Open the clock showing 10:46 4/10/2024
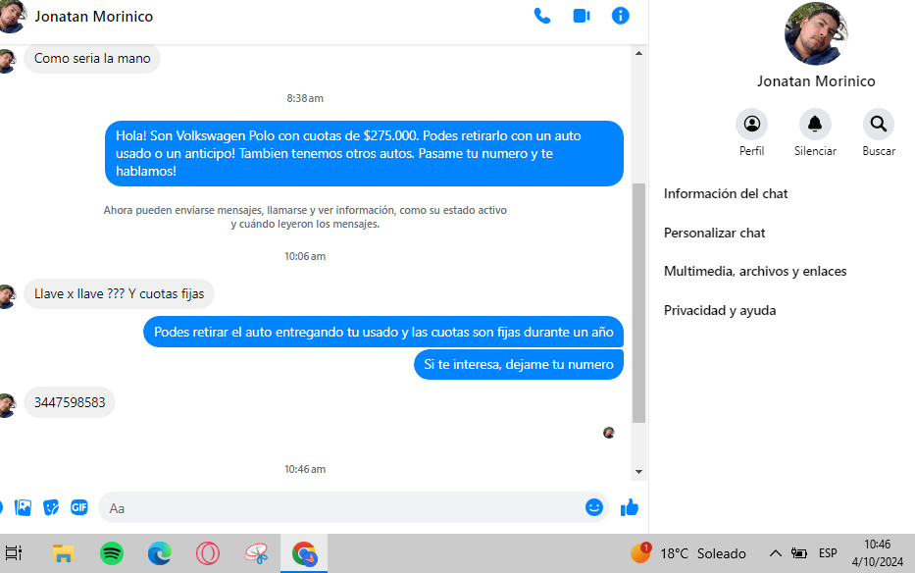This screenshot has width=915, height=573. (877, 553)
